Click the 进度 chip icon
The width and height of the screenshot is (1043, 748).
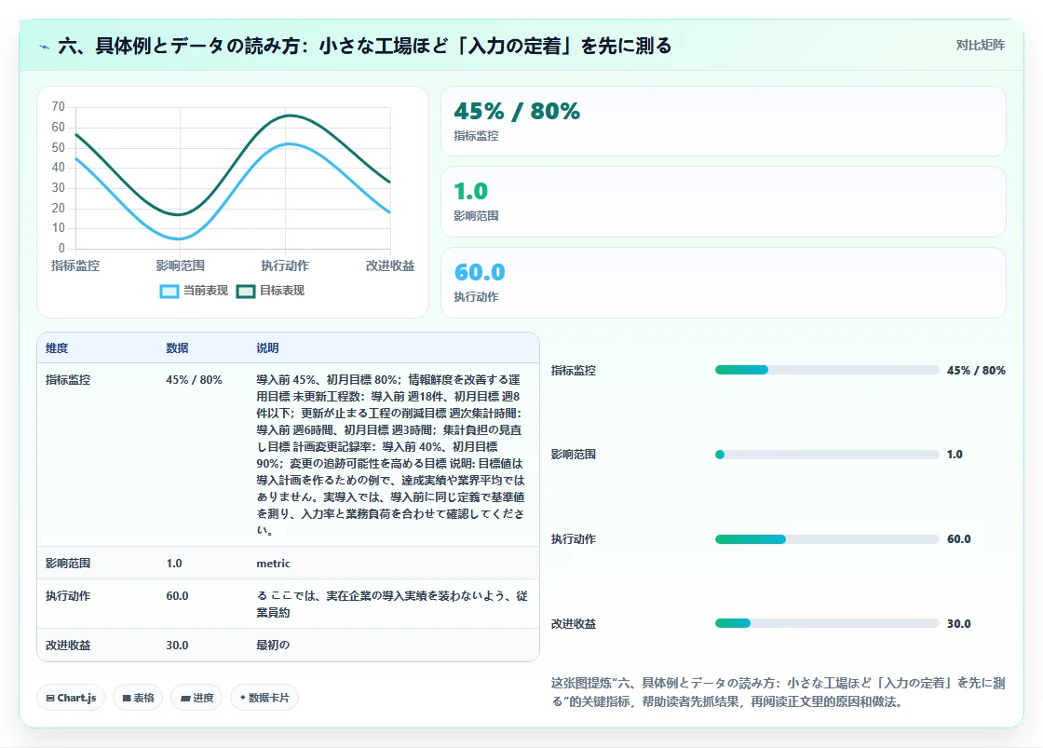point(185,698)
